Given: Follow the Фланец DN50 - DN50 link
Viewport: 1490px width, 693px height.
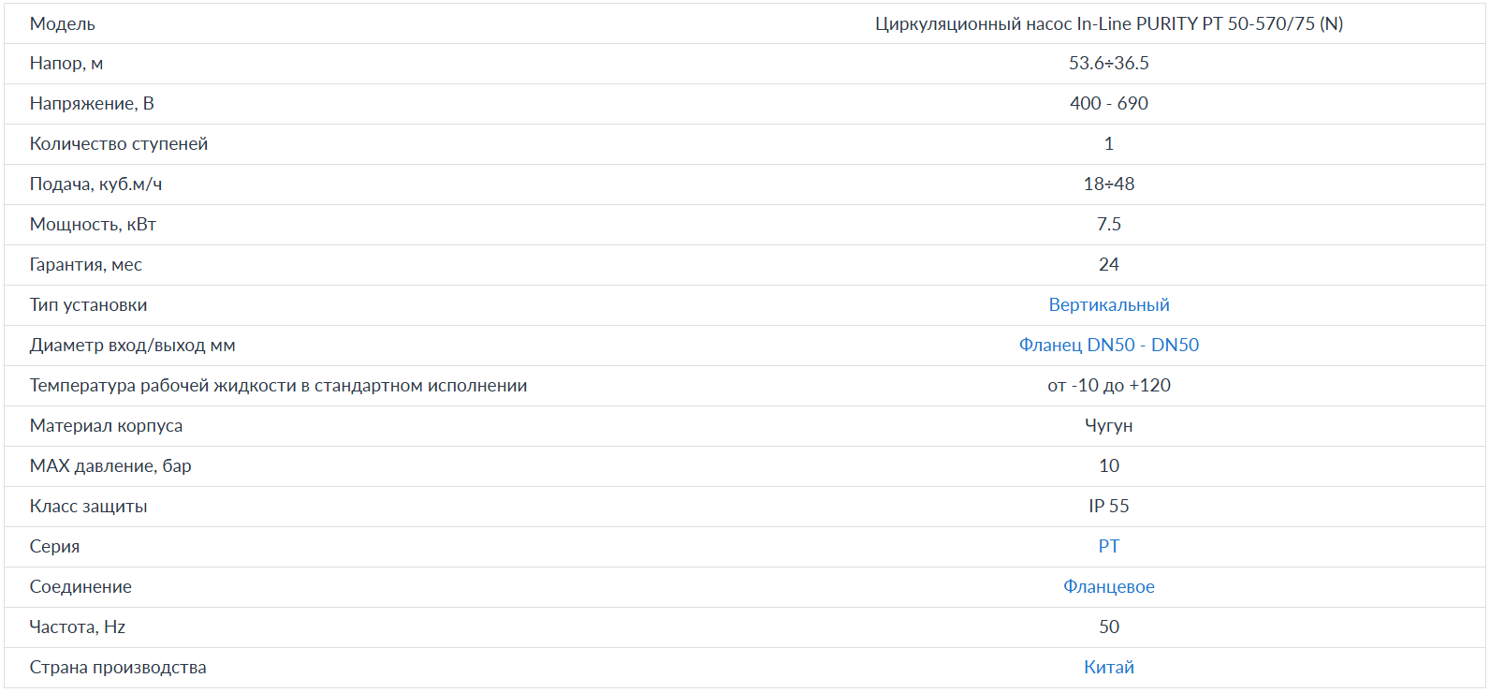Looking at the screenshot, I should 1108,346.
